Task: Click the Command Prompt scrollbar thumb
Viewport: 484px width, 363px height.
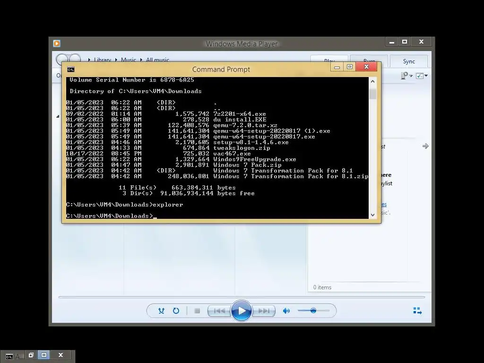Action: (x=372, y=94)
